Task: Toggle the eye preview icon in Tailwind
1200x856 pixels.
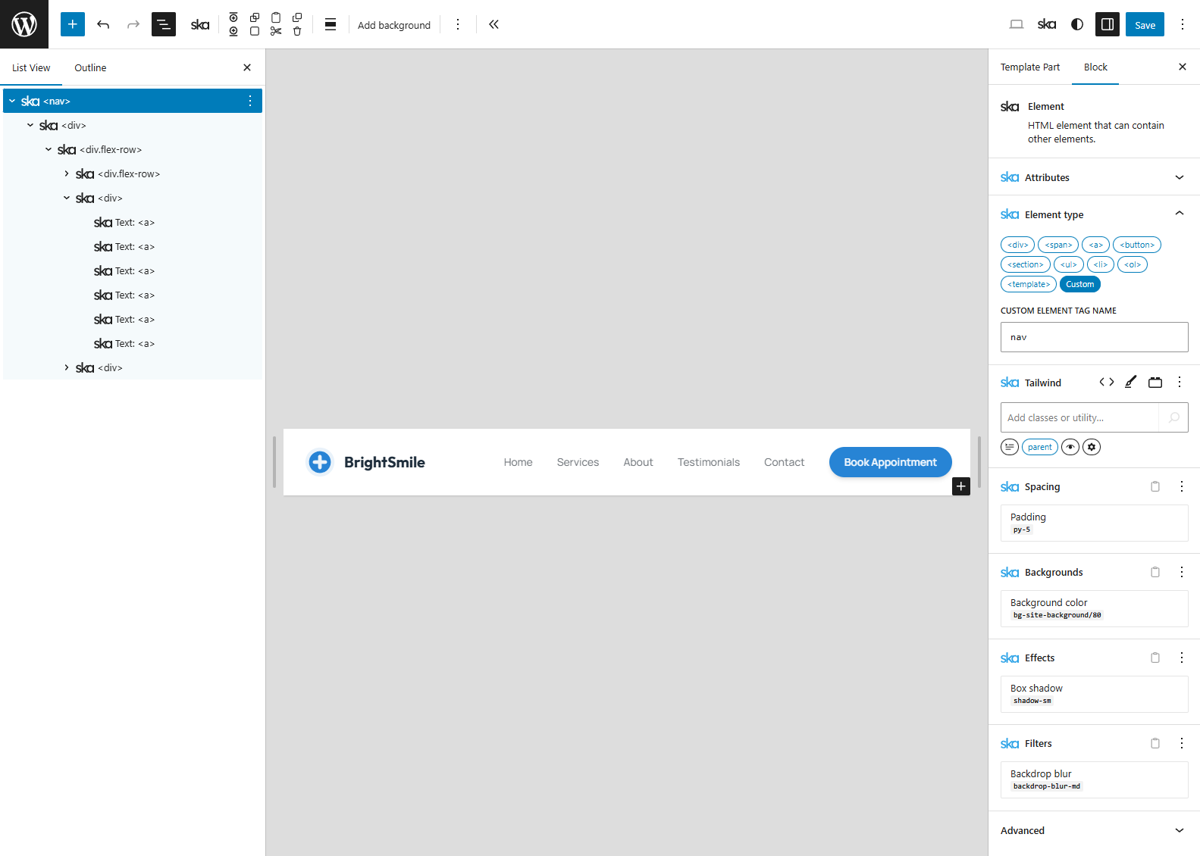Action: [x=1070, y=447]
